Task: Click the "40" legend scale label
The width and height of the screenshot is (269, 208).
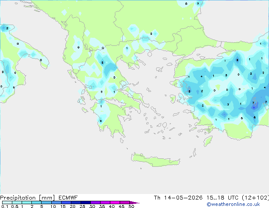Action: 112,206
